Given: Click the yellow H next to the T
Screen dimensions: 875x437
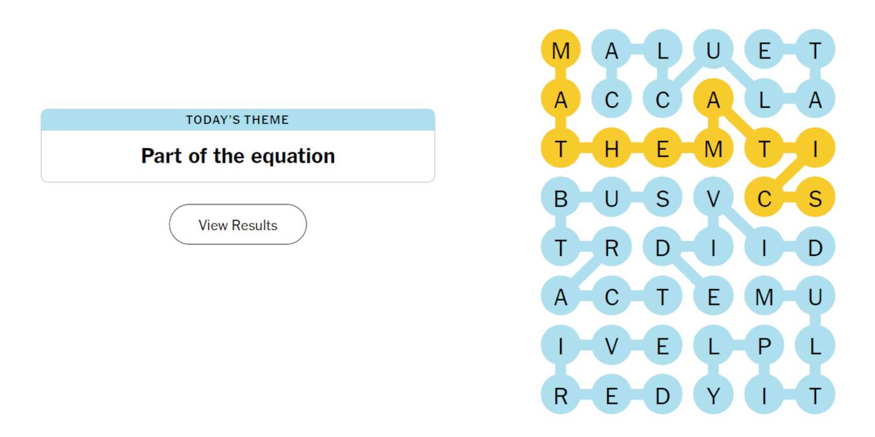Looking at the screenshot, I should pos(611,148).
